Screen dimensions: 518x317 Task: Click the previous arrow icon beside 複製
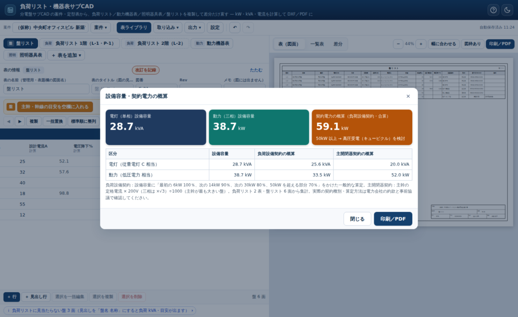9,121
